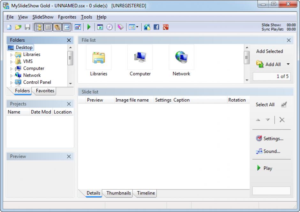
Task: Expand the Computer tree node
Action: pyautogui.click(x=11, y=69)
